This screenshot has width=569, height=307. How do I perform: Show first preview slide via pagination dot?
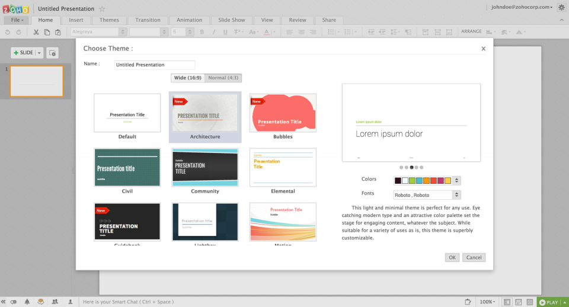[x=401, y=167]
